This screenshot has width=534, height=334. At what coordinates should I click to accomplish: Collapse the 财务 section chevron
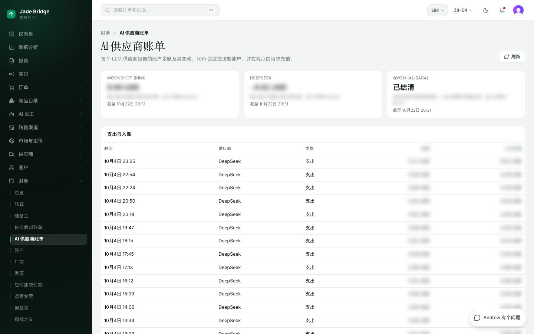coord(81,181)
